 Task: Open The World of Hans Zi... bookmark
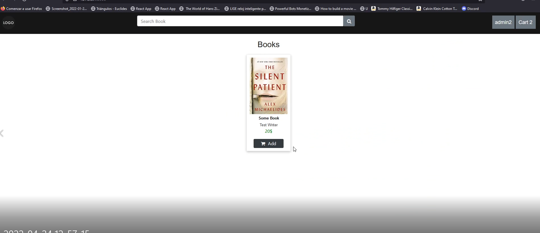[x=200, y=9]
